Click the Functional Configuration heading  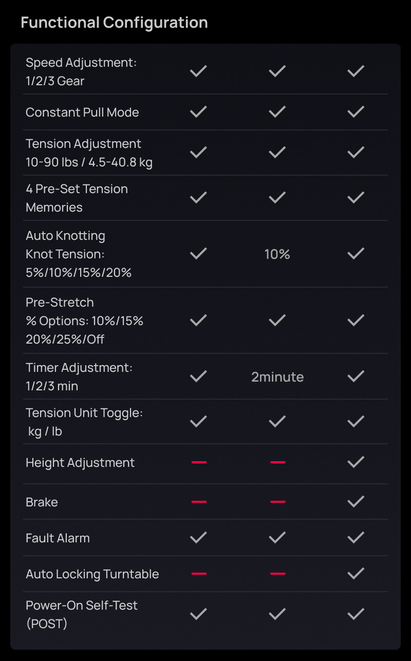(114, 23)
